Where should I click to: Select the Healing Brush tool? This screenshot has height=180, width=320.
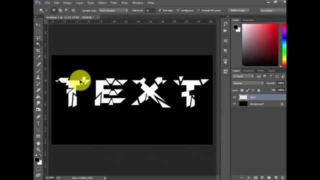(38, 64)
